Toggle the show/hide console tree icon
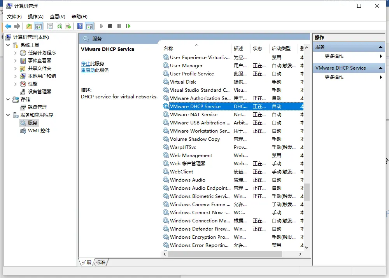The image size is (389, 278). [39, 26]
